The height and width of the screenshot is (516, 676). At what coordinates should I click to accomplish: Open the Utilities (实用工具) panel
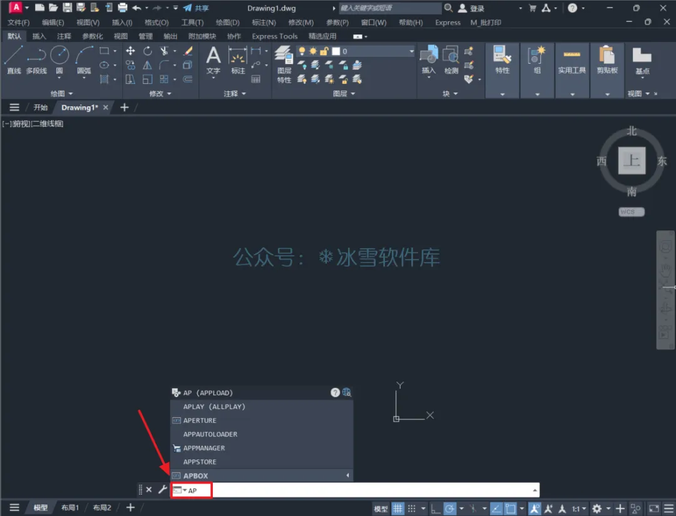(x=571, y=59)
